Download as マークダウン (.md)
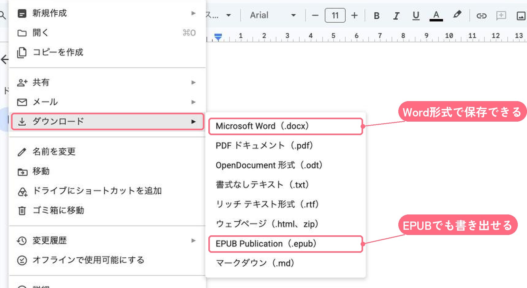This screenshot has width=527, height=288. point(286,263)
